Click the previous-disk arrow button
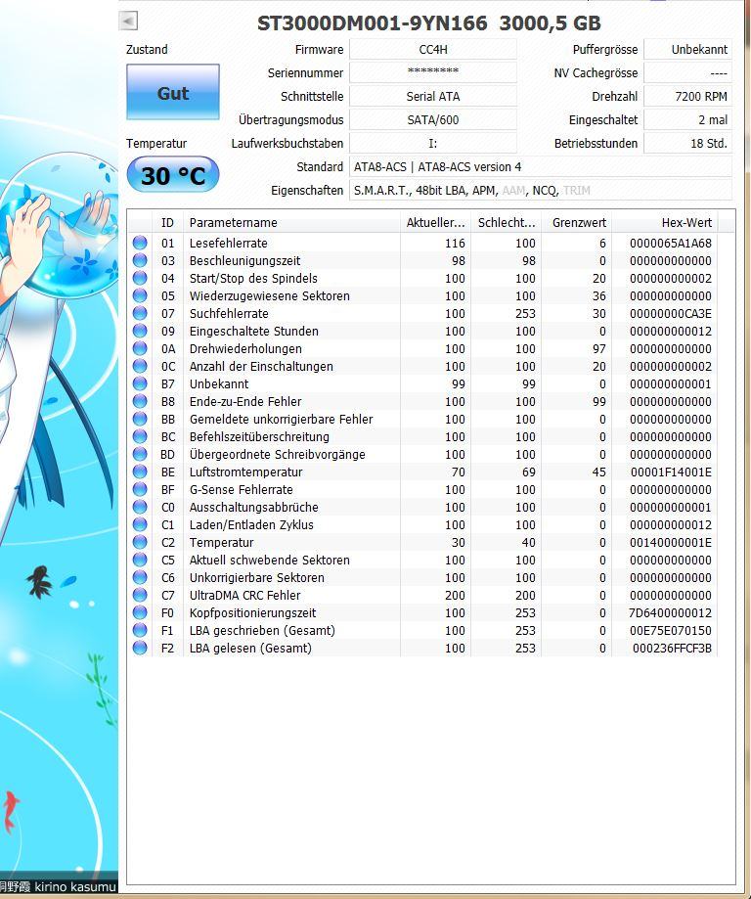 pyautogui.click(x=128, y=22)
